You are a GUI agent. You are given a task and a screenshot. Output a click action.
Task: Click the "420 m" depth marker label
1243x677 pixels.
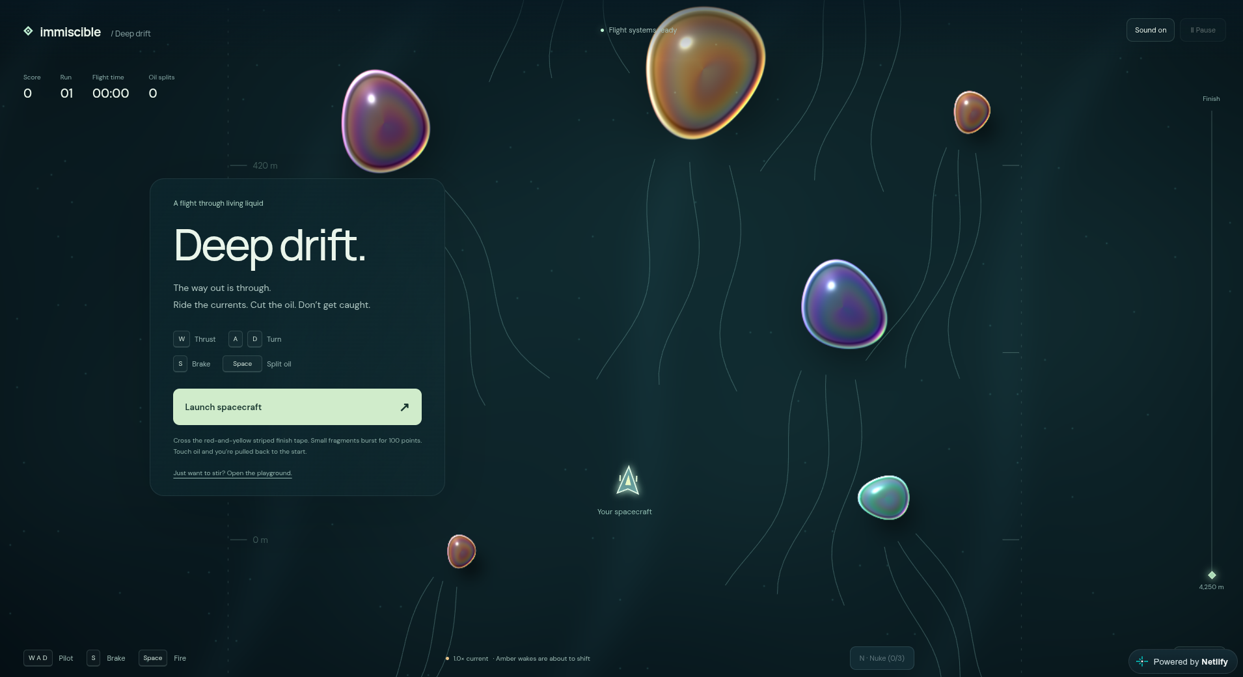[265, 166]
